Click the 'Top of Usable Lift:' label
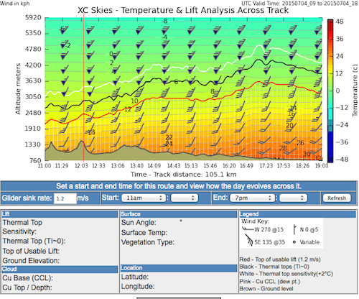 31,251
